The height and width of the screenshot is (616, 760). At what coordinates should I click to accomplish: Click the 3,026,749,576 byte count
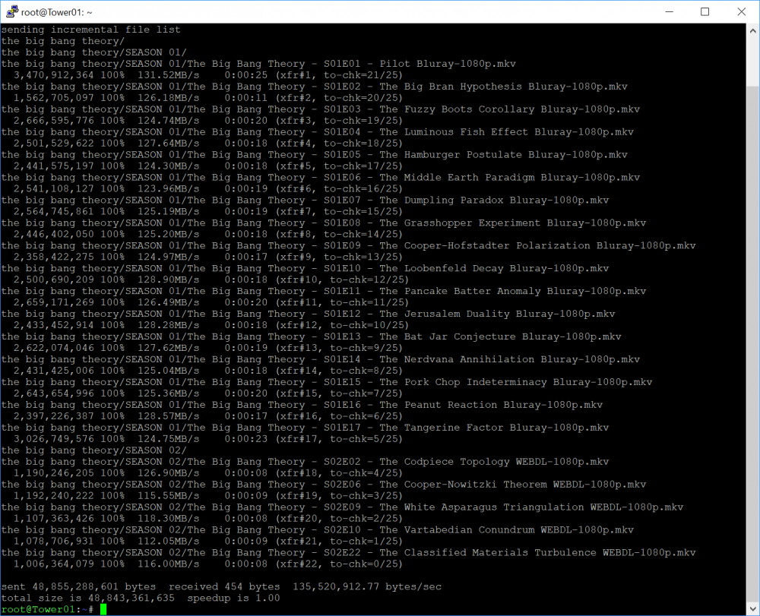pyautogui.click(x=53, y=439)
